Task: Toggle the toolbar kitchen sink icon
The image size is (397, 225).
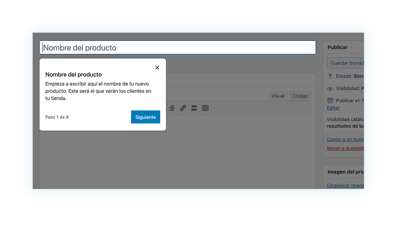Action: tap(205, 108)
